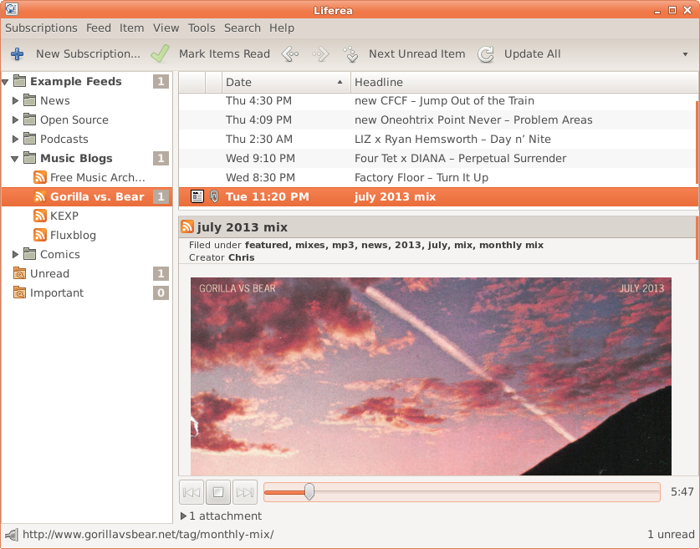
Task: Click the Update All refresh icon
Action: pos(486,54)
